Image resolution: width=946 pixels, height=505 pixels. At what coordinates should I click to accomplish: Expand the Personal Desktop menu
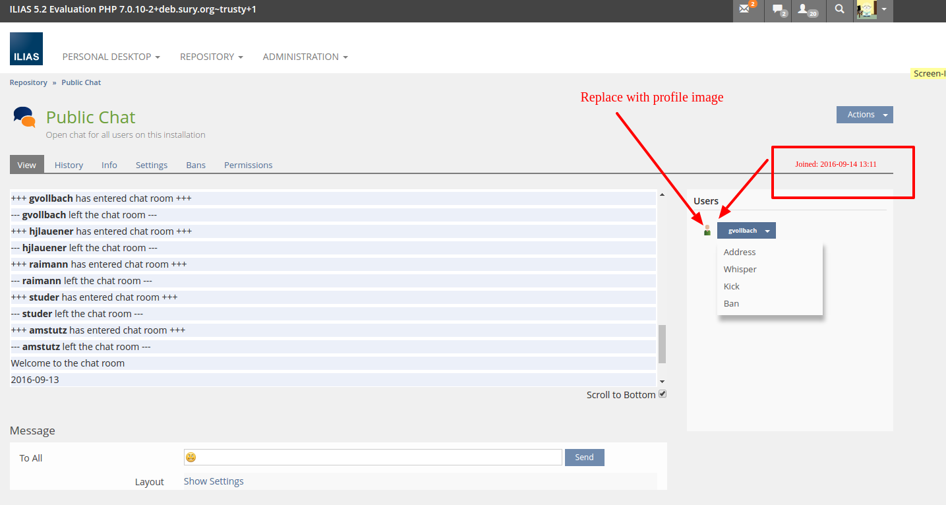point(111,57)
